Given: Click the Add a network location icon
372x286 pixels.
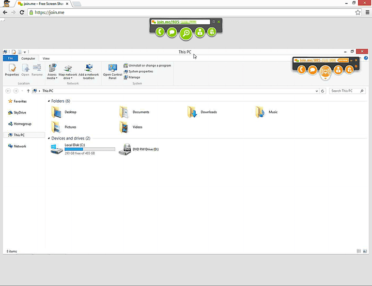Looking at the screenshot, I should (89, 71).
